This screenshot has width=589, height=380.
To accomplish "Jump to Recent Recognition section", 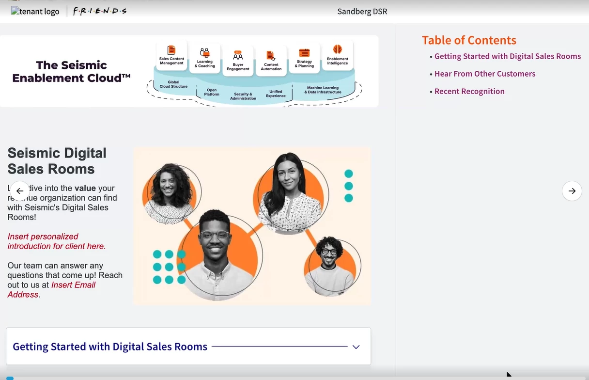I will [469, 91].
